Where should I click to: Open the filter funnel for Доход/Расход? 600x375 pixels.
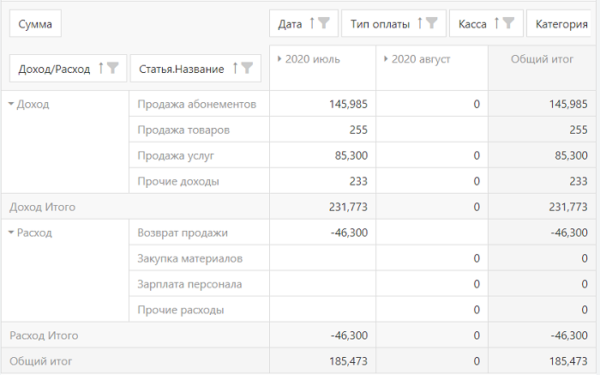tap(112, 68)
